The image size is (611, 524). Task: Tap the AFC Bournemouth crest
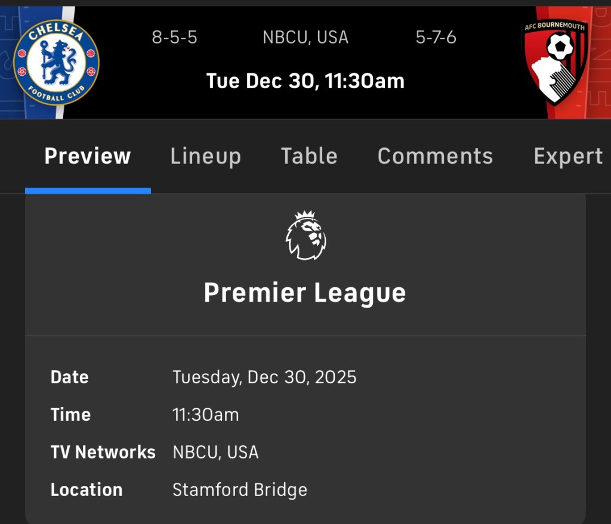click(556, 61)
